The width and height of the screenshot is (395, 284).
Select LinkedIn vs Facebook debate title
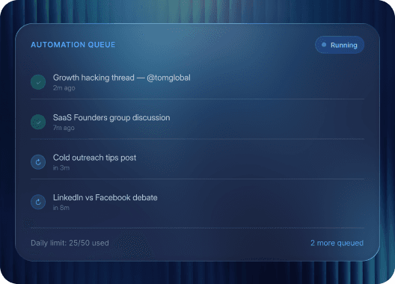[105, 197]
